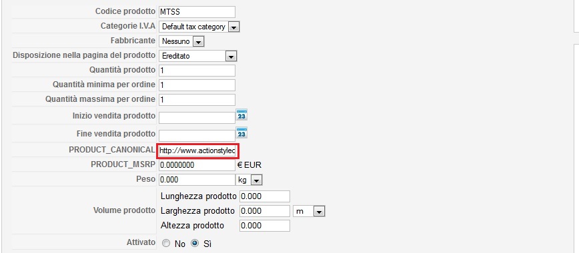Click the Codice prodotto field
Viewport: 579px width, 253px height.
pyautogui.click(x=197, y=12)
